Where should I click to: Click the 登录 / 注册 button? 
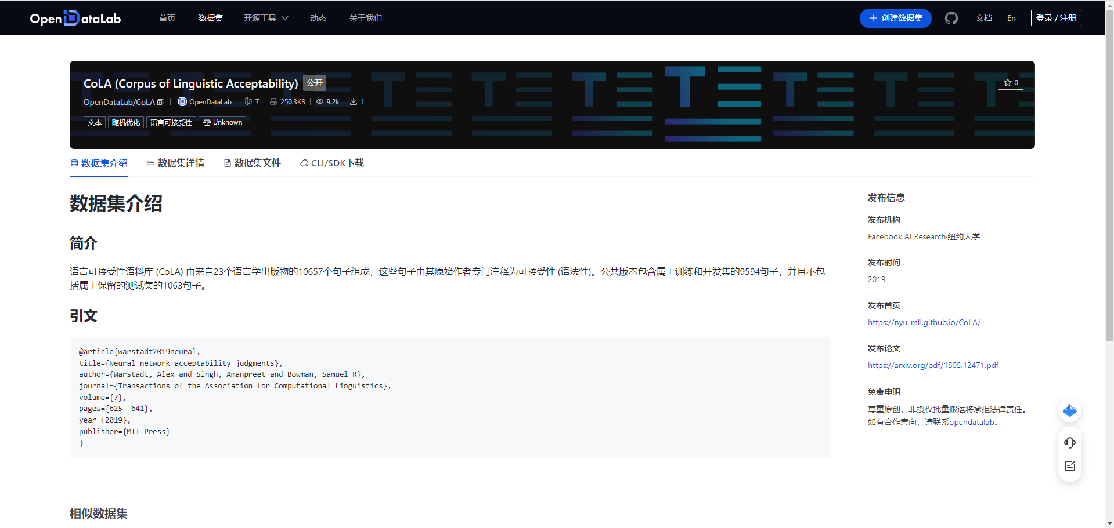[1056, 18]
